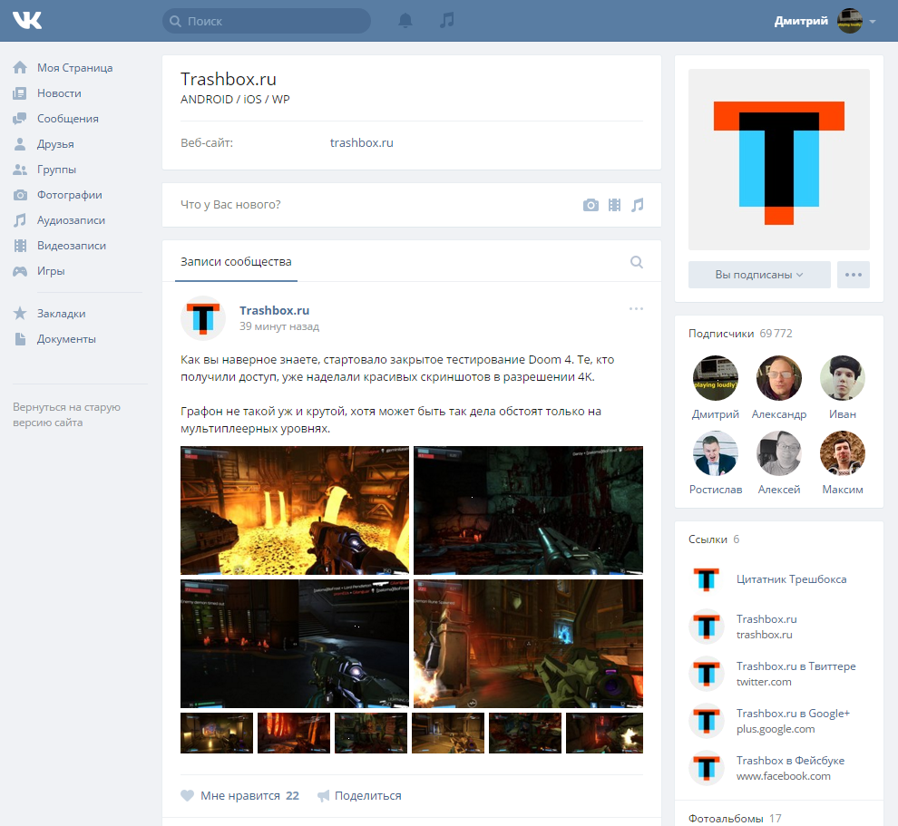This screenshot has height=826, width=898.
Task: Attach audio with note icon in post box
Action: pyautogui.click(x=638, y=205)
